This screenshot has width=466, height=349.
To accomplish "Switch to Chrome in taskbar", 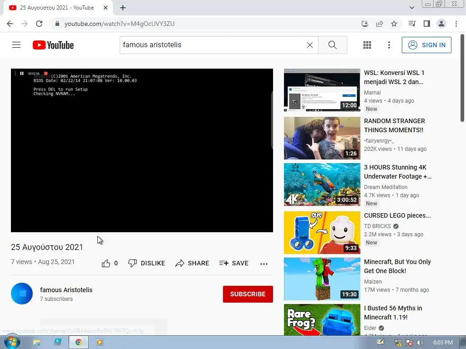I will [78, 343].
